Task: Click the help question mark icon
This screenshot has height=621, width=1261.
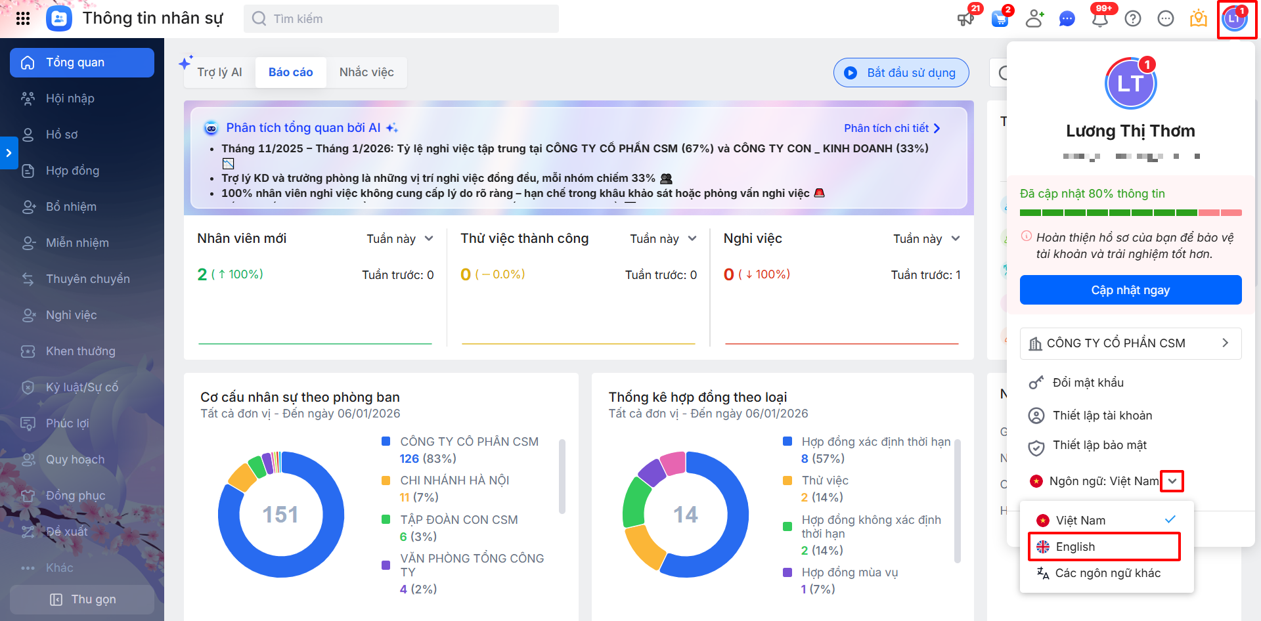Action: pos(1133,18)
